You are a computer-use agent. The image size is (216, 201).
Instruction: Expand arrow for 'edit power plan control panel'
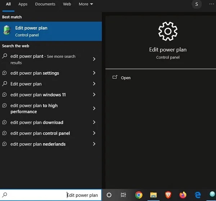pos(94,133)
